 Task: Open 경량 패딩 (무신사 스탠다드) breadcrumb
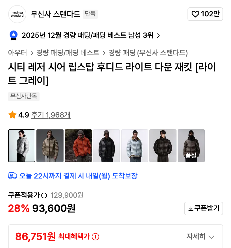(148, 53)
